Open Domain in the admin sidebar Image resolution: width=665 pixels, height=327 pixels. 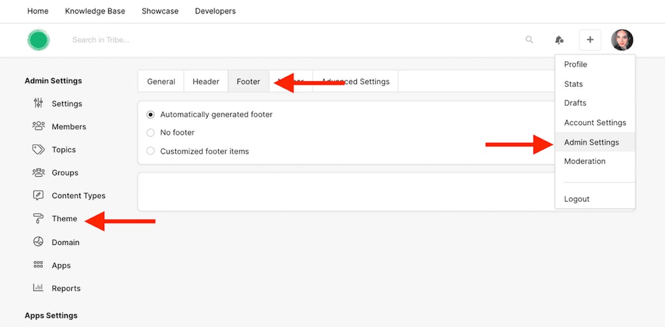65,242
